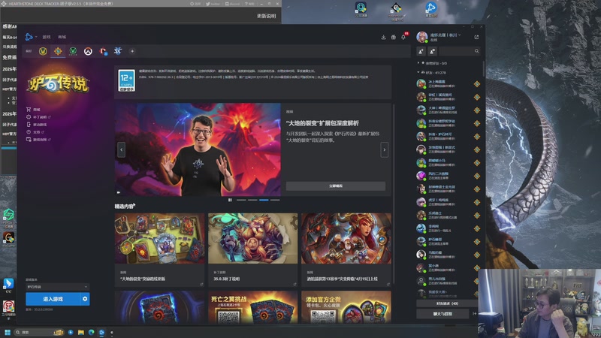Click the featured video banner image

pos(198,149)
